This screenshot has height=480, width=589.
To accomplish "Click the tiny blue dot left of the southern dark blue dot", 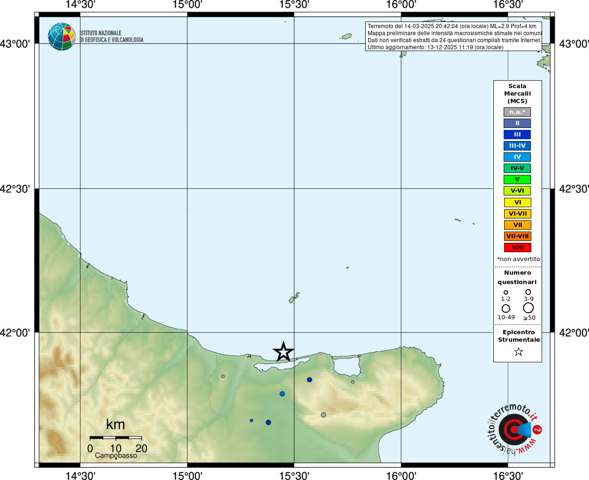I will pos(251,420).
